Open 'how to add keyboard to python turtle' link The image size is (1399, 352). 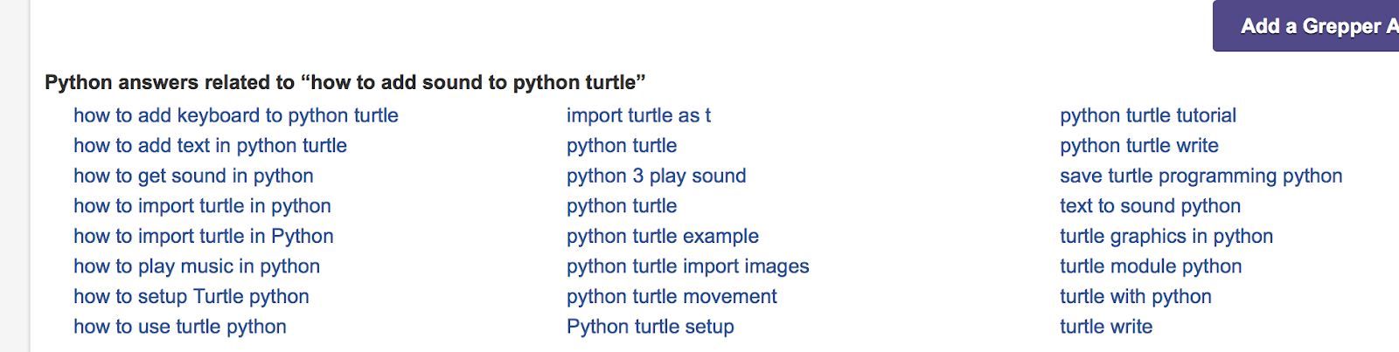pos(236,115)
